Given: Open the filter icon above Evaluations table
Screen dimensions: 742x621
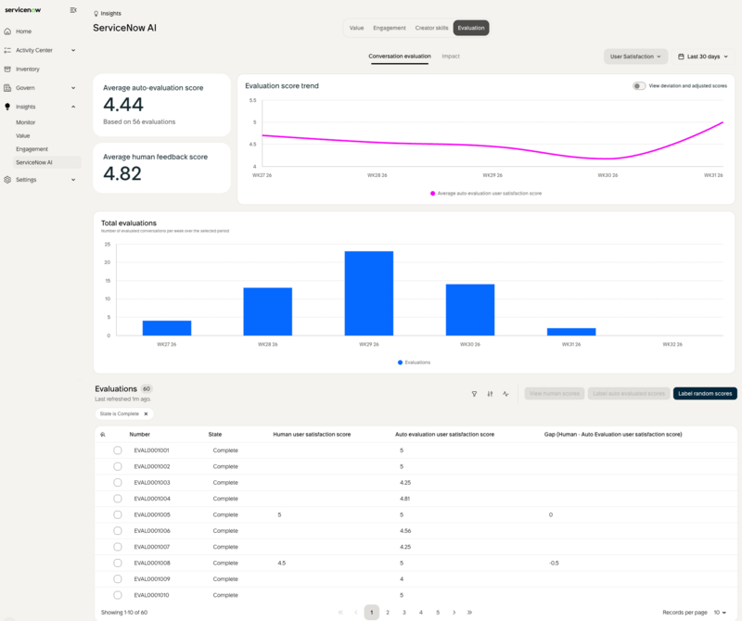Looking at the screenshot, I should pos(474,394).
